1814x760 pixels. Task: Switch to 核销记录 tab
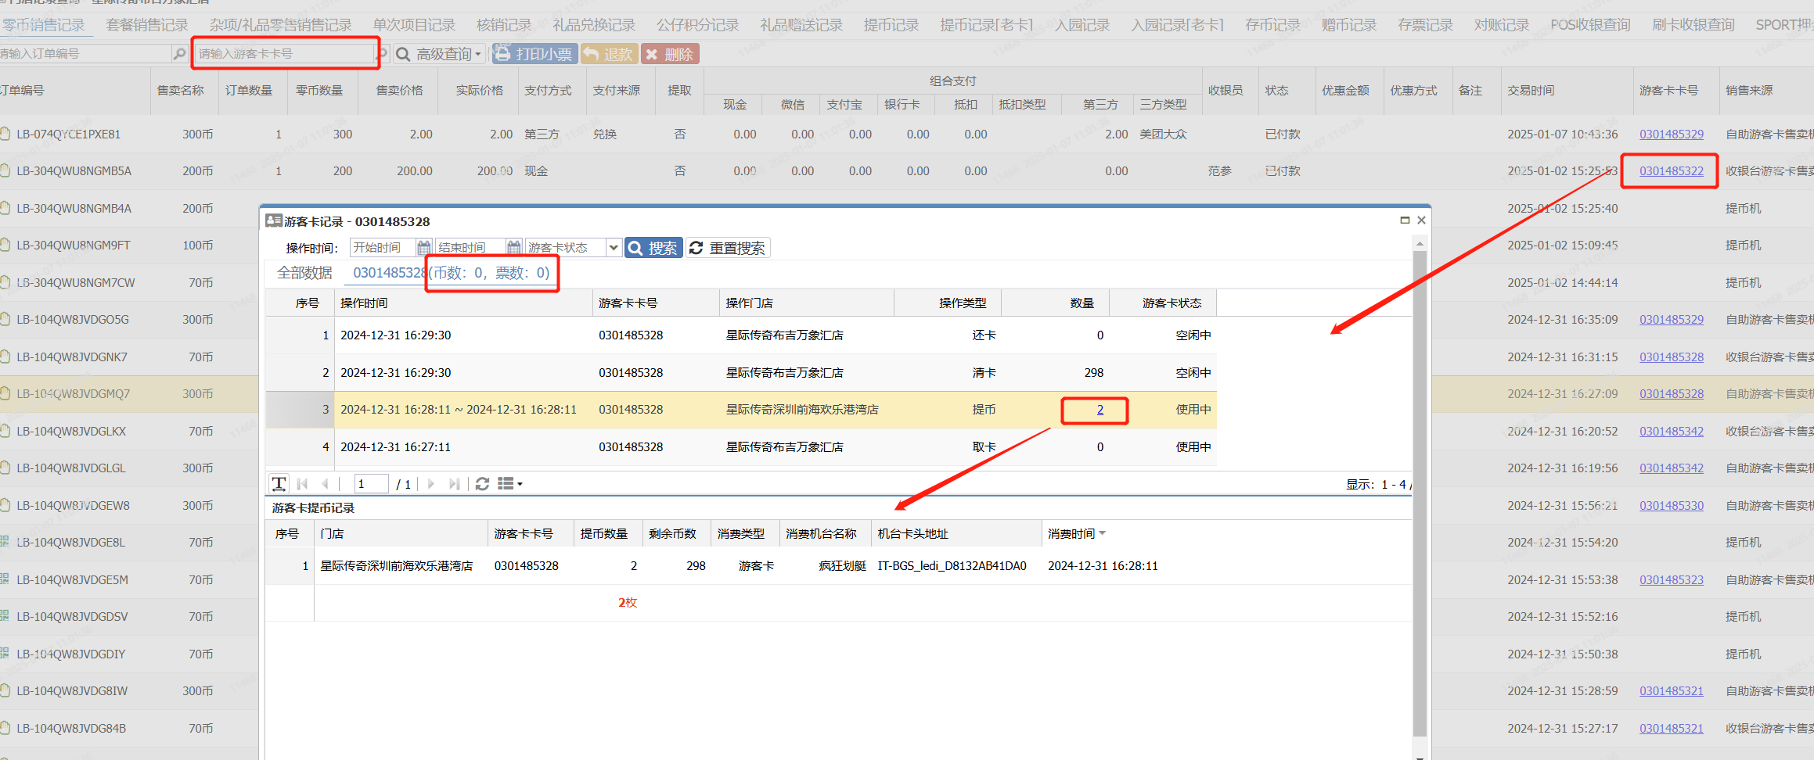tap(504, 25)
